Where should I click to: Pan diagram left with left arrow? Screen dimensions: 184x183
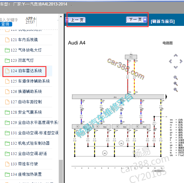(x=170, y=61)
